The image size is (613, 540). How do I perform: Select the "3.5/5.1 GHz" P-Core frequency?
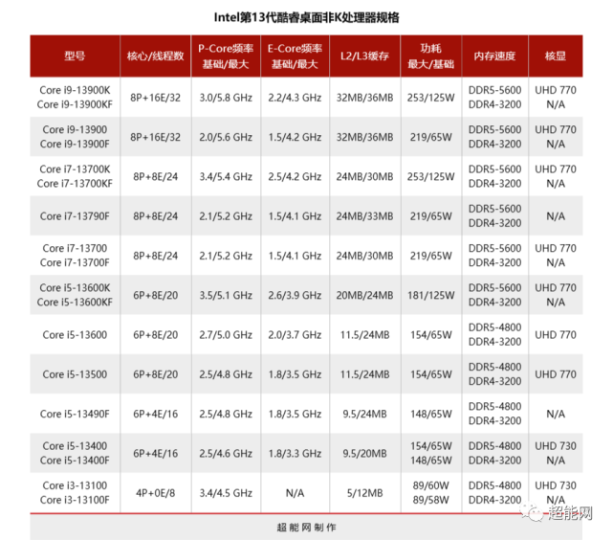tap(226, 295)
